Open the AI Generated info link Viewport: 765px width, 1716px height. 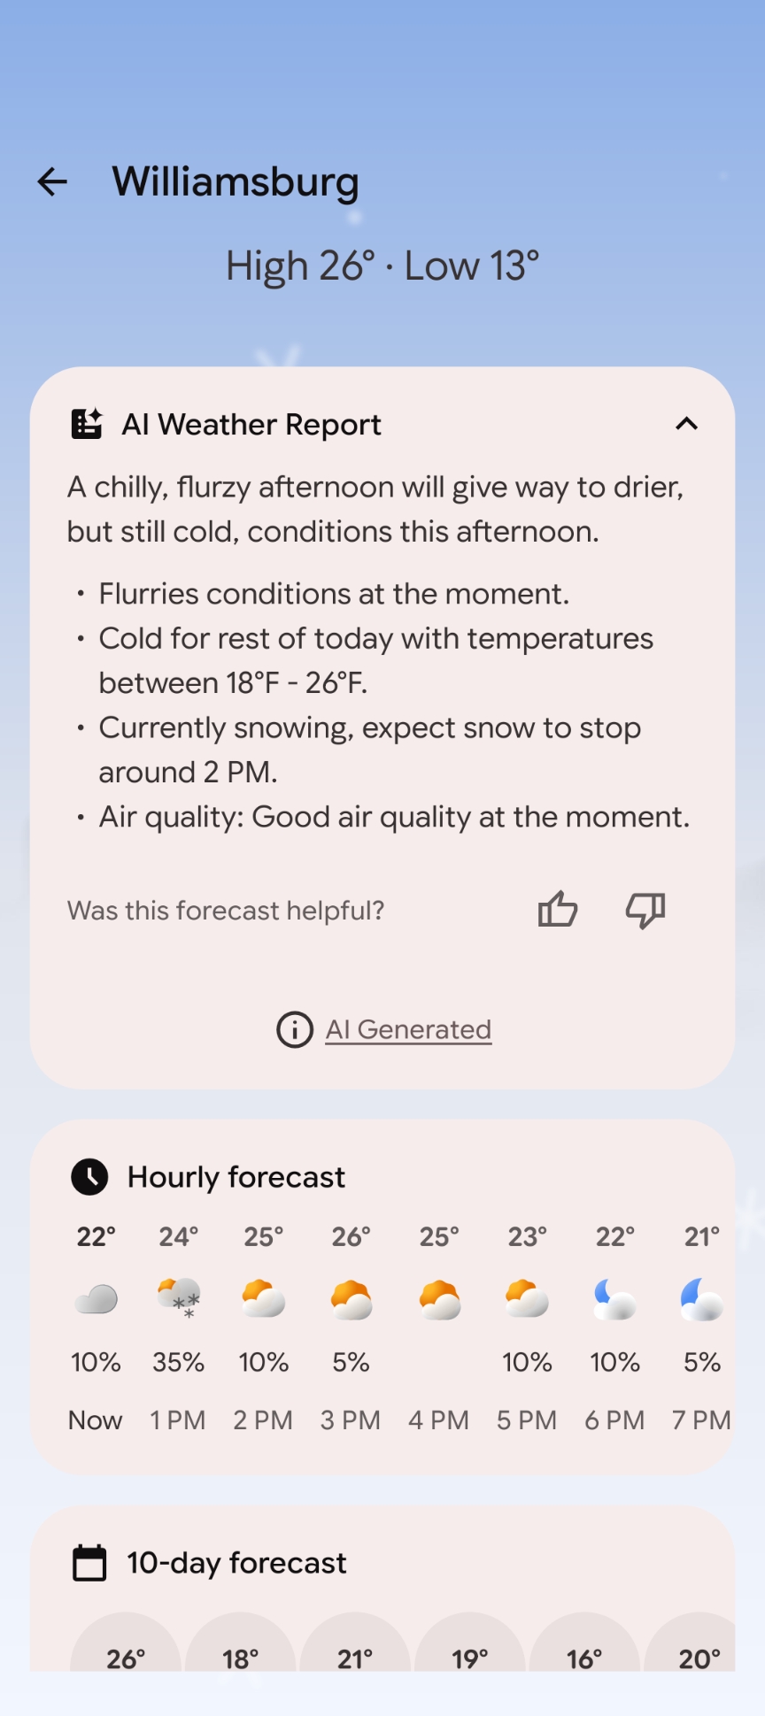click(x=408, y=1029)
